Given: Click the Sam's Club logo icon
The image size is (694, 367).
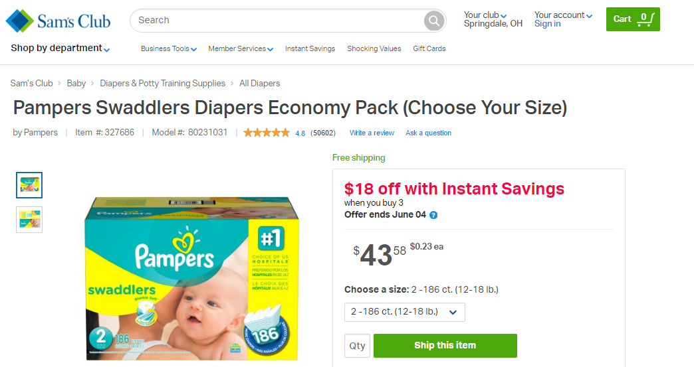Looking at the screenshot, I should click(19, 21).
